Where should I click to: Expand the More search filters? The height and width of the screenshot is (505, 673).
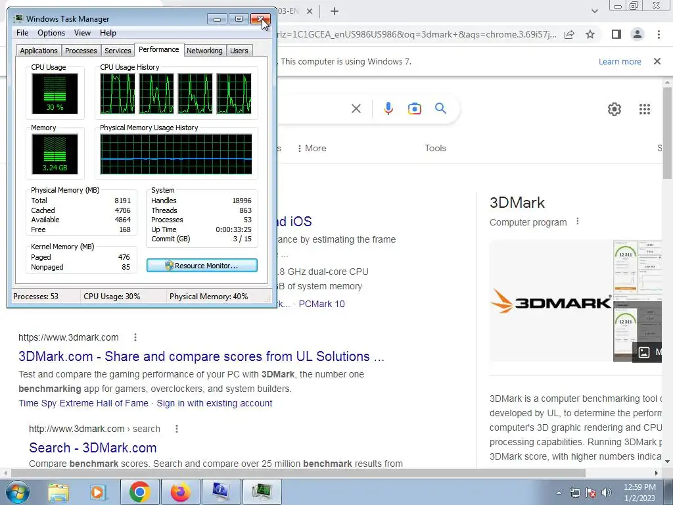312,148
